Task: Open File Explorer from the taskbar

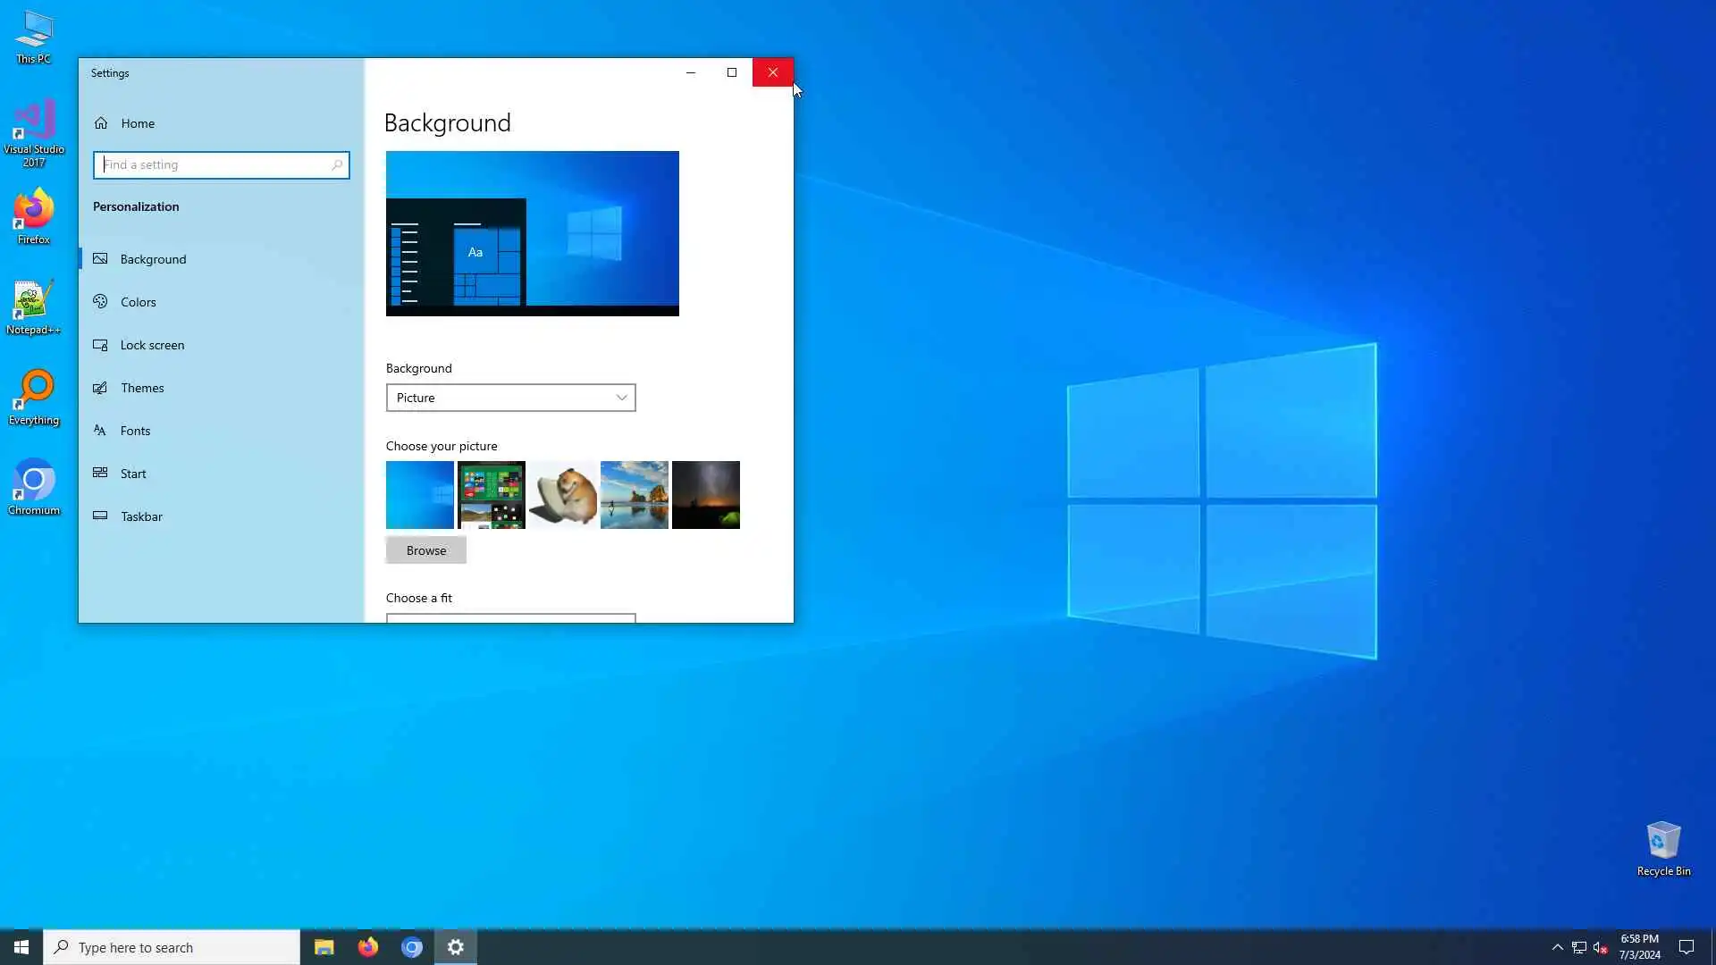Action: (x=324, y=947)
